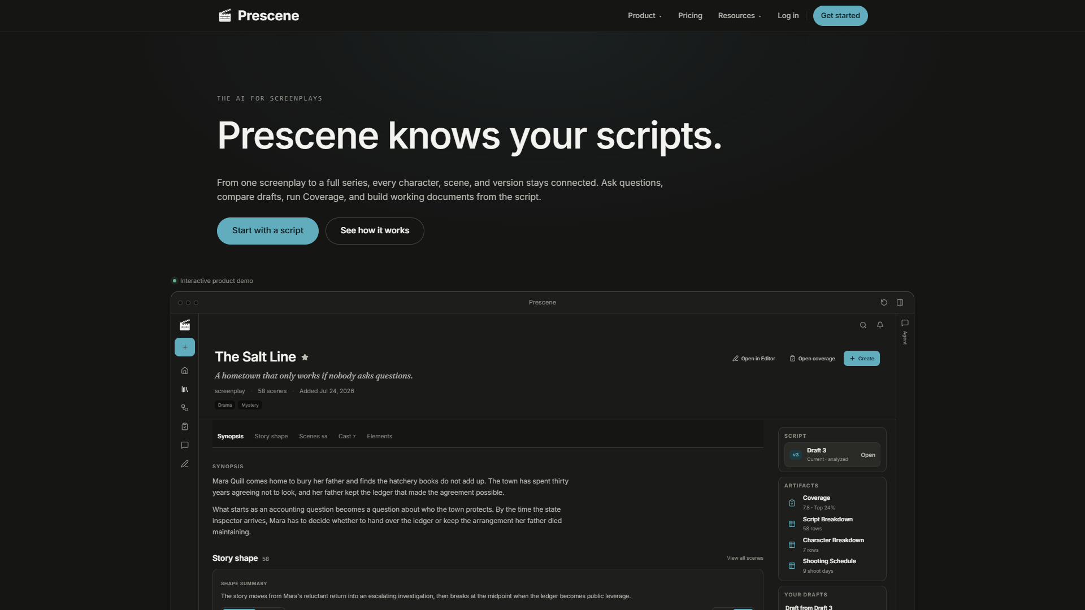This screenshot has height=610, width=1085.
Task: Click the Create button in demo
Action: coord(861,359)
